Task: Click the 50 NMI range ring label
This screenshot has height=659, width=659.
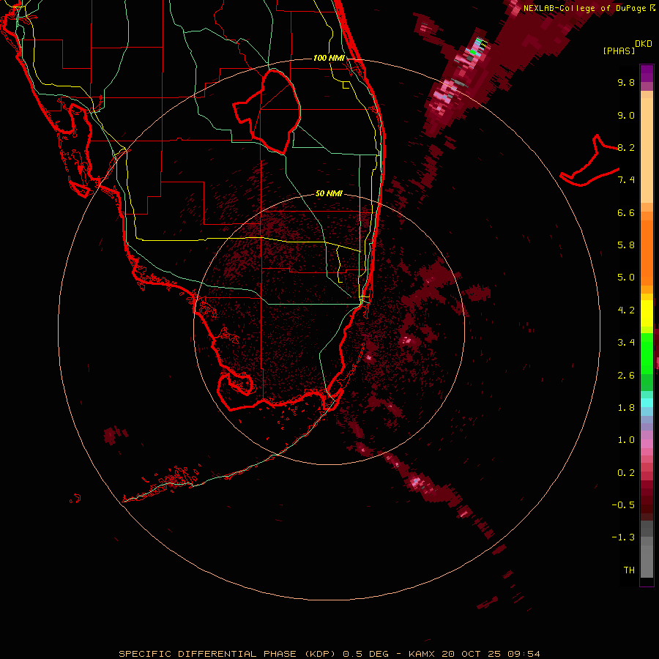Action: (x=329, y=193)
